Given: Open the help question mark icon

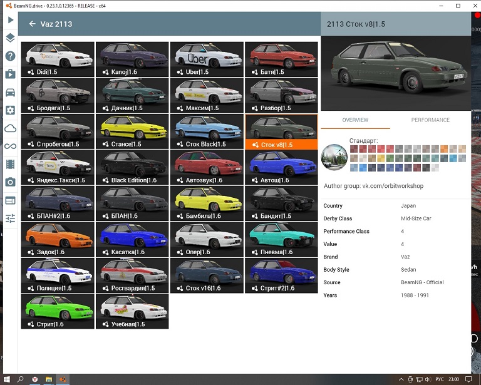Looking at the screenshot, I should 10,56.
